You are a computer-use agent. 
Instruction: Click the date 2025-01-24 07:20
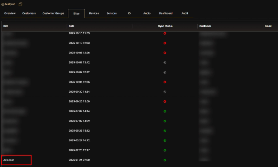tap(79, 160)
